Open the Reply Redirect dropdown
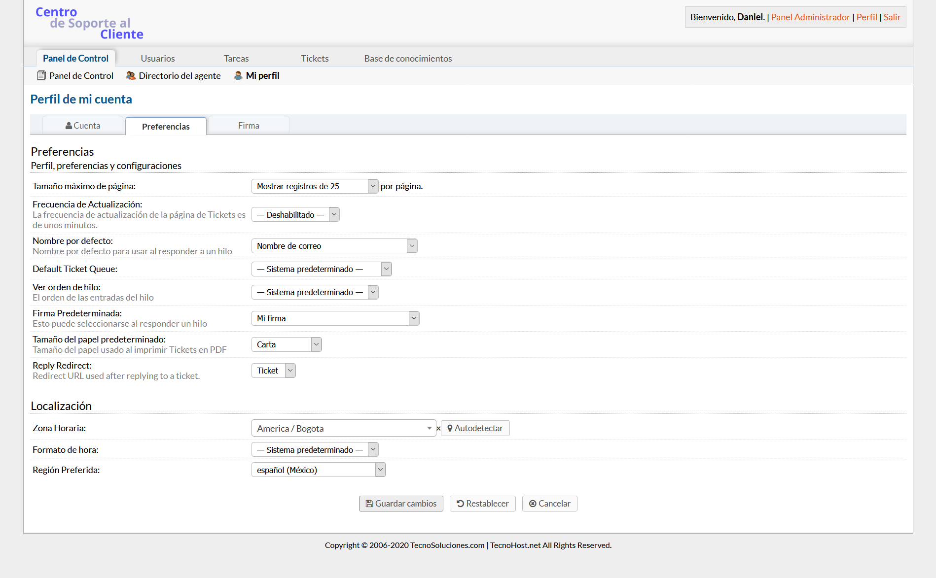This screenshot has height=578, width=936. [273, 371]
